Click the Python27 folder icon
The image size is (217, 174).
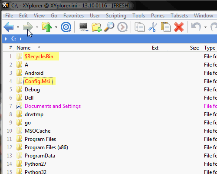pyautogui.click(x=19, y=164)
